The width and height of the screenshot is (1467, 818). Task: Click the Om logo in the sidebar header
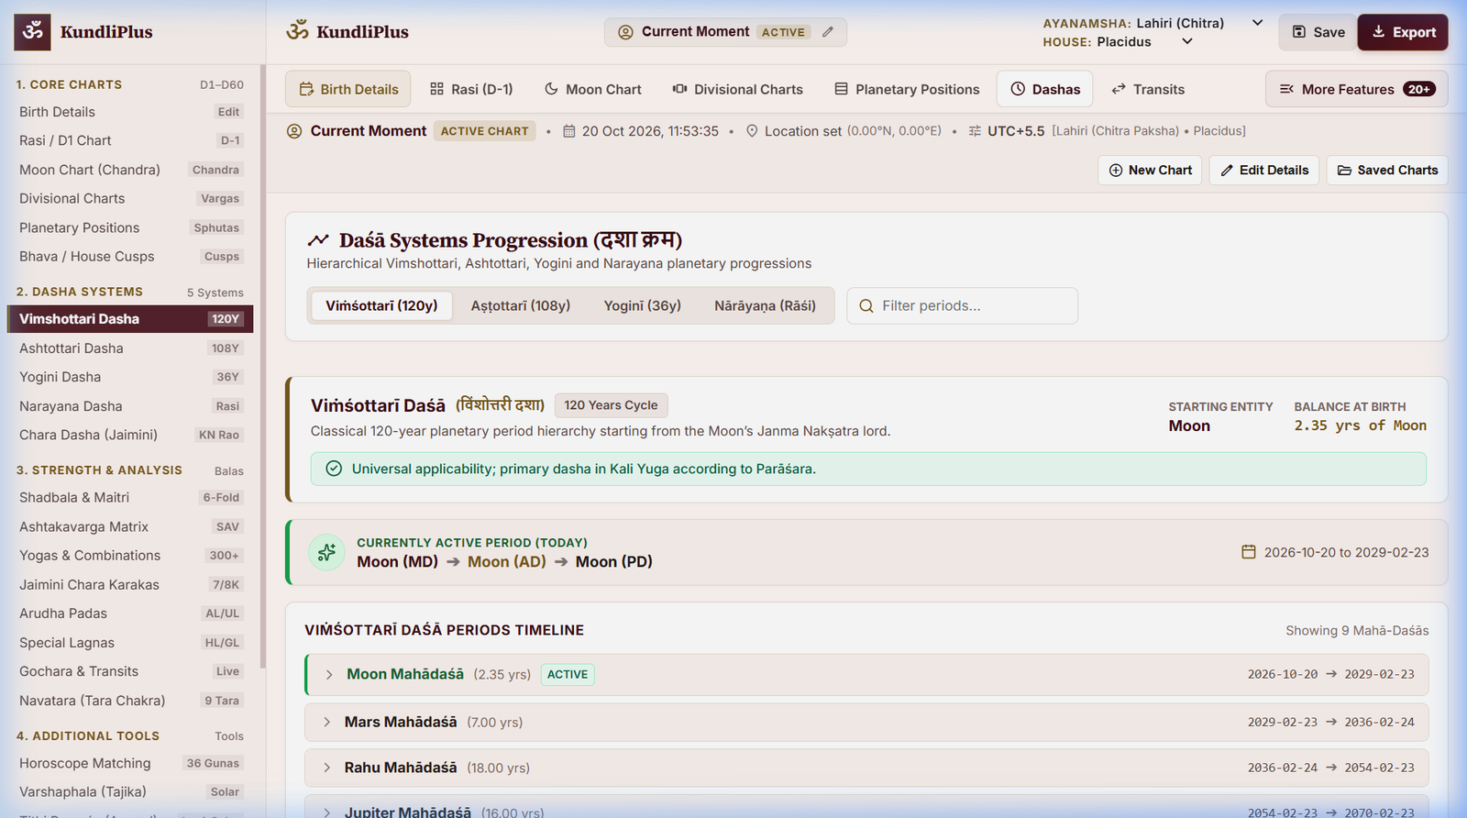point(33,31)
